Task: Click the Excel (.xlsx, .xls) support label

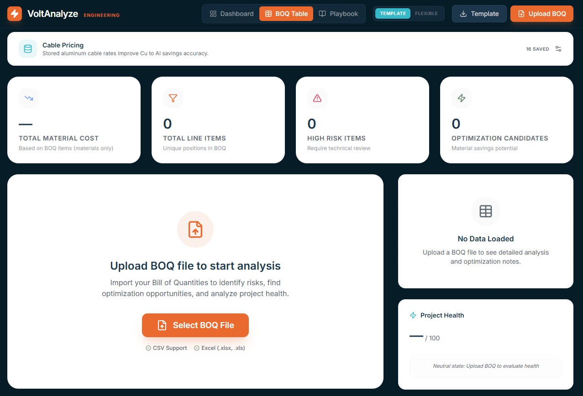Action: point(220,348)
